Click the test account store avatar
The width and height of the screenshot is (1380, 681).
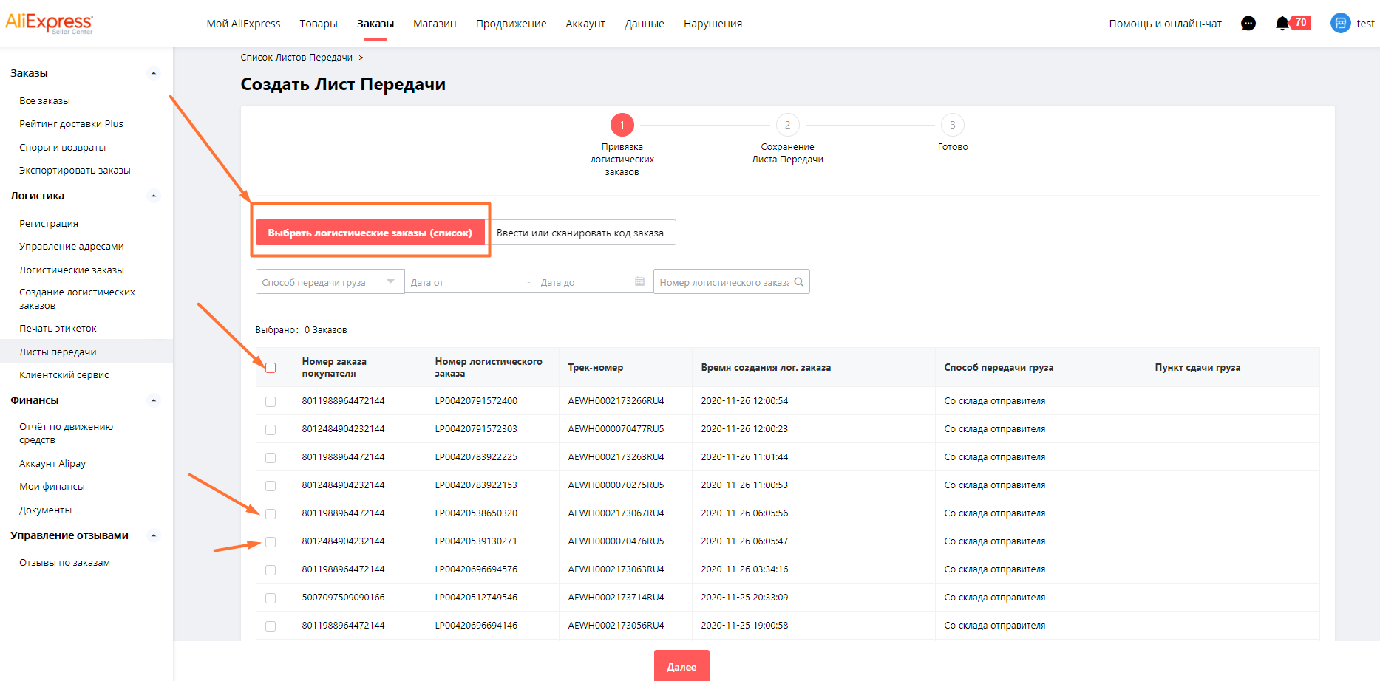tap(1340, 23)
